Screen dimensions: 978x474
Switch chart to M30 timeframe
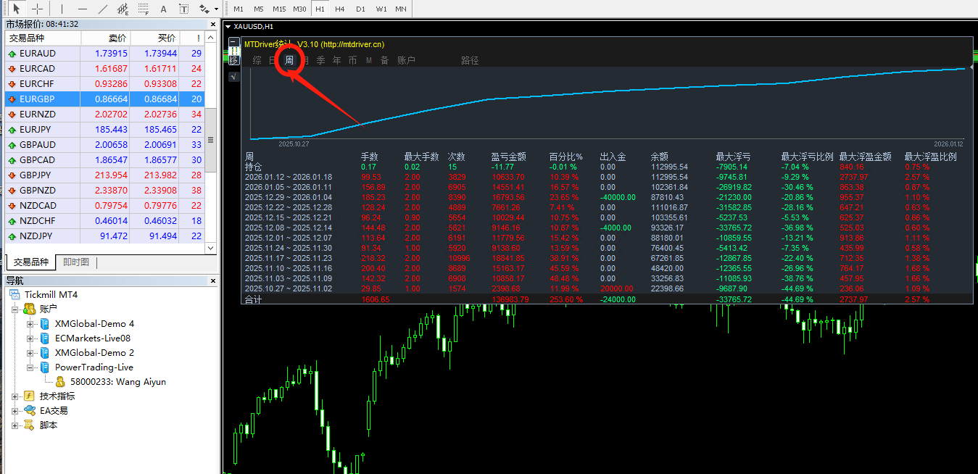[299, 9]
